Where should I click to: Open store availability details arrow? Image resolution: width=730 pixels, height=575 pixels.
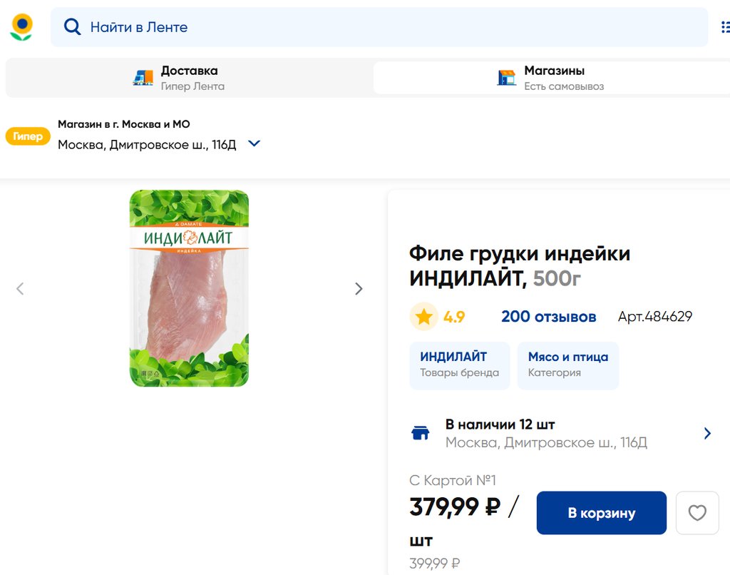click(x=707, y=433)
